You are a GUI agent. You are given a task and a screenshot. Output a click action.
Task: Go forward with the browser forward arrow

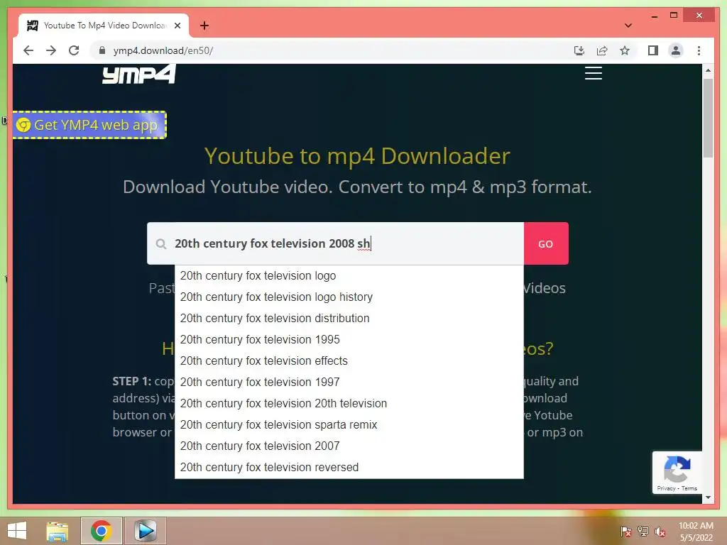coord(51,50)
